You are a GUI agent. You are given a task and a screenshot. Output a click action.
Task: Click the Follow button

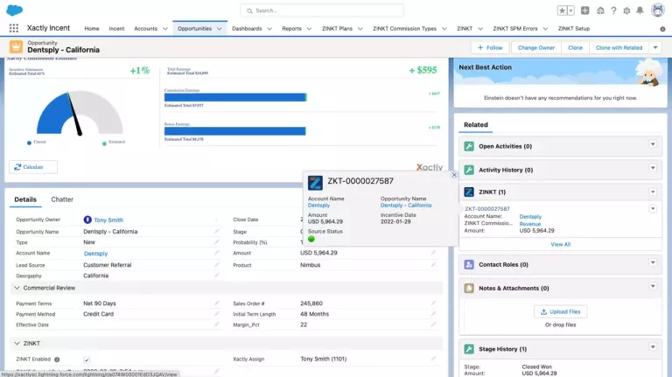click(x=490, y=47)
